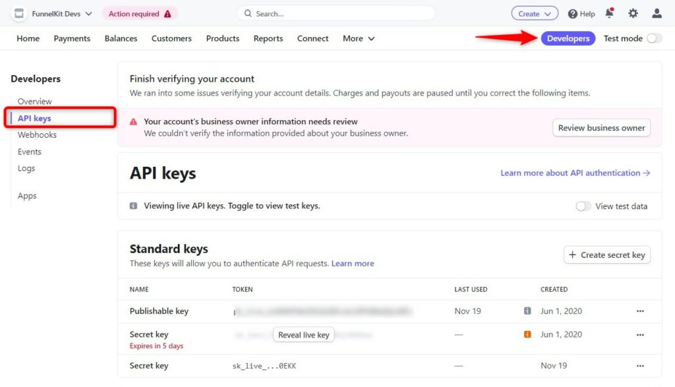Click the Help question mark icon
675x387 pixels.
click(x=572, y=14)
